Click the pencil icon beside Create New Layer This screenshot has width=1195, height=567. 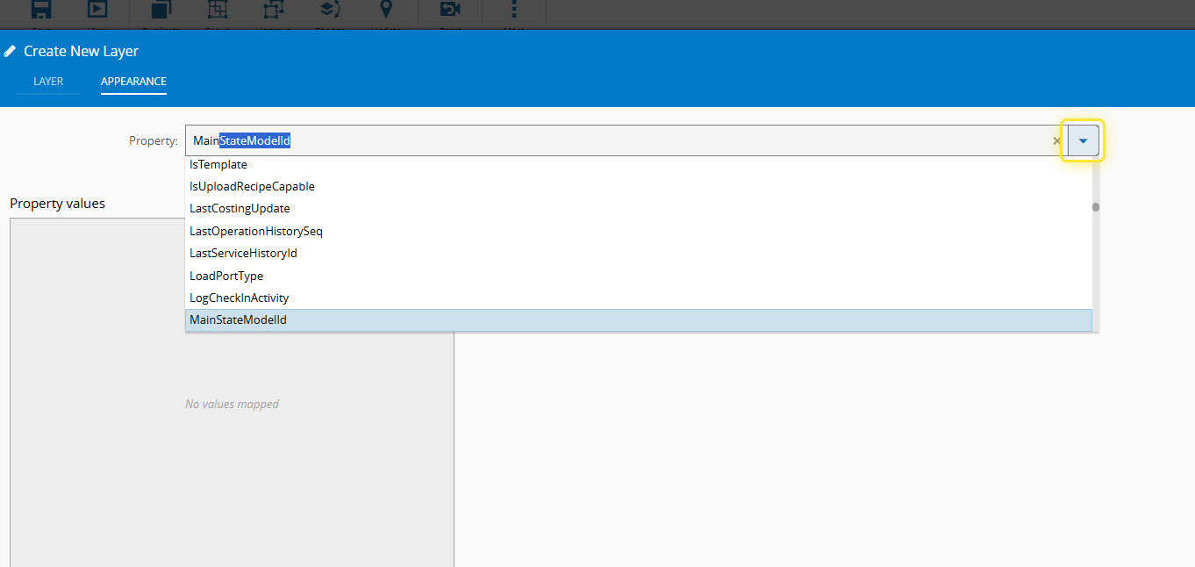tap(10, 51)
